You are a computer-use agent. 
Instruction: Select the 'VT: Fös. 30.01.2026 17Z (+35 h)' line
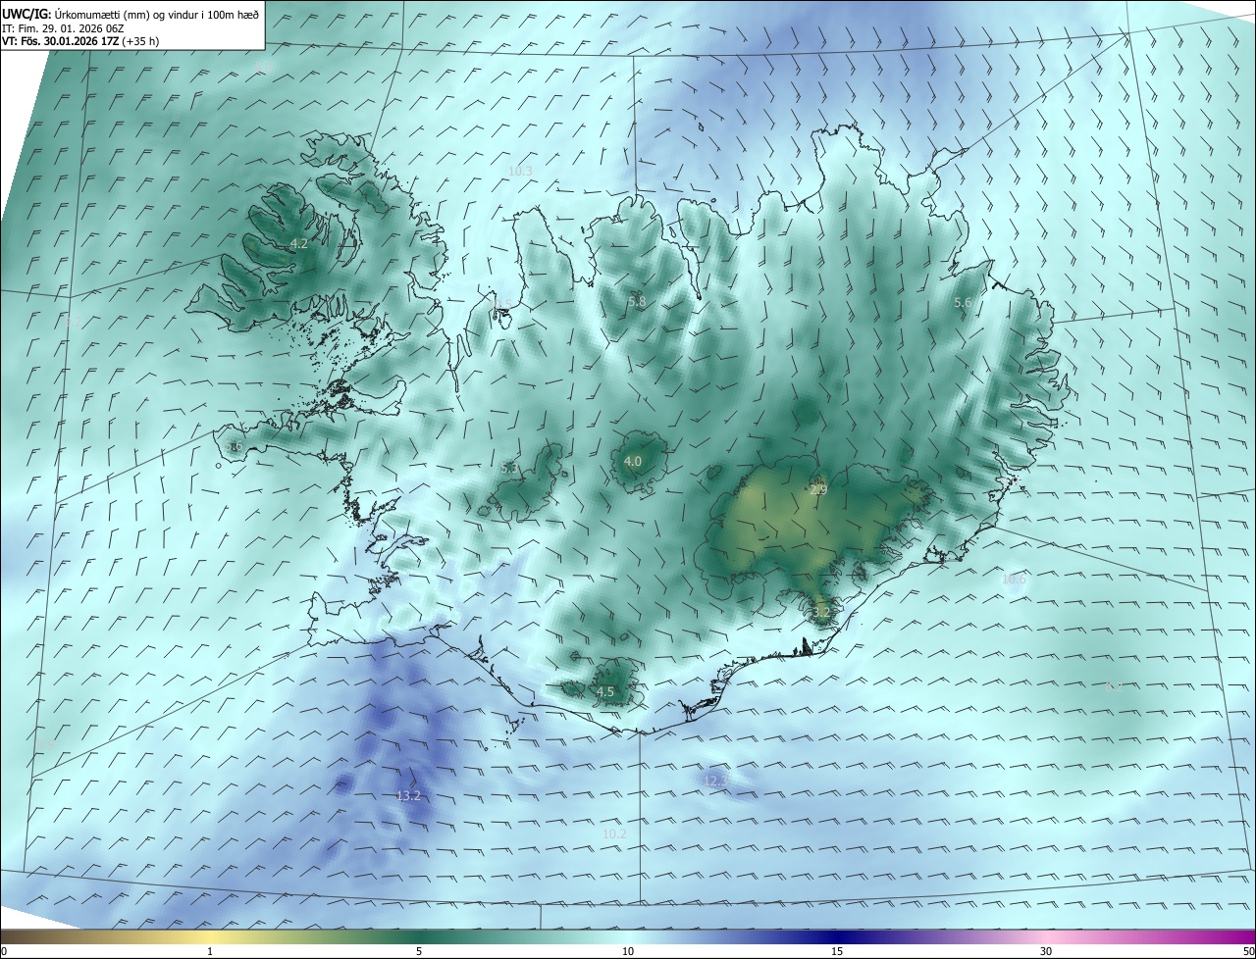point(80,41)
